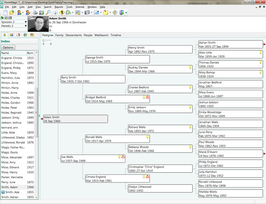Screen dimensions: 266x204
Task: Click the tree cloud icon
Action: point(55,12)
